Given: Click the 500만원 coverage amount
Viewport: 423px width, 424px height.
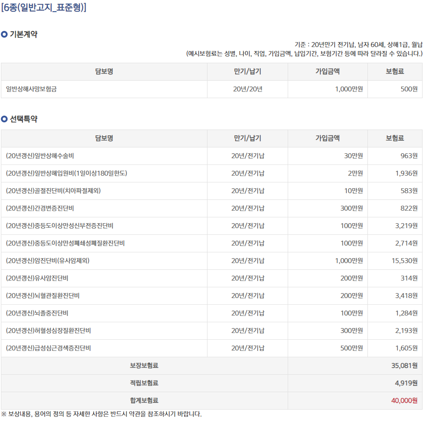Looking at the screenshot, I should point(351,348).
